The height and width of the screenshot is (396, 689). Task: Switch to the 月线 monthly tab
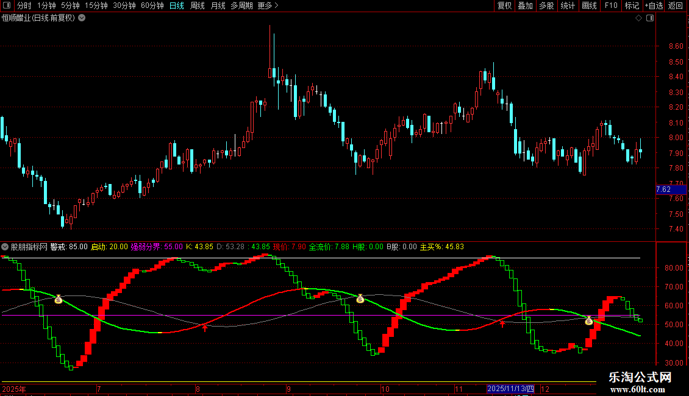click(x=218, y=5)
